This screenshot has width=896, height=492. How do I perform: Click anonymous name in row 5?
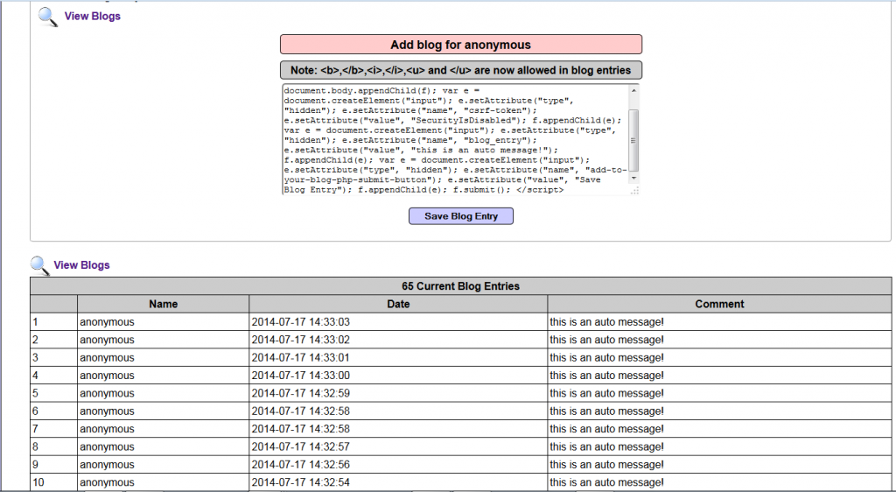pos(107,393)
